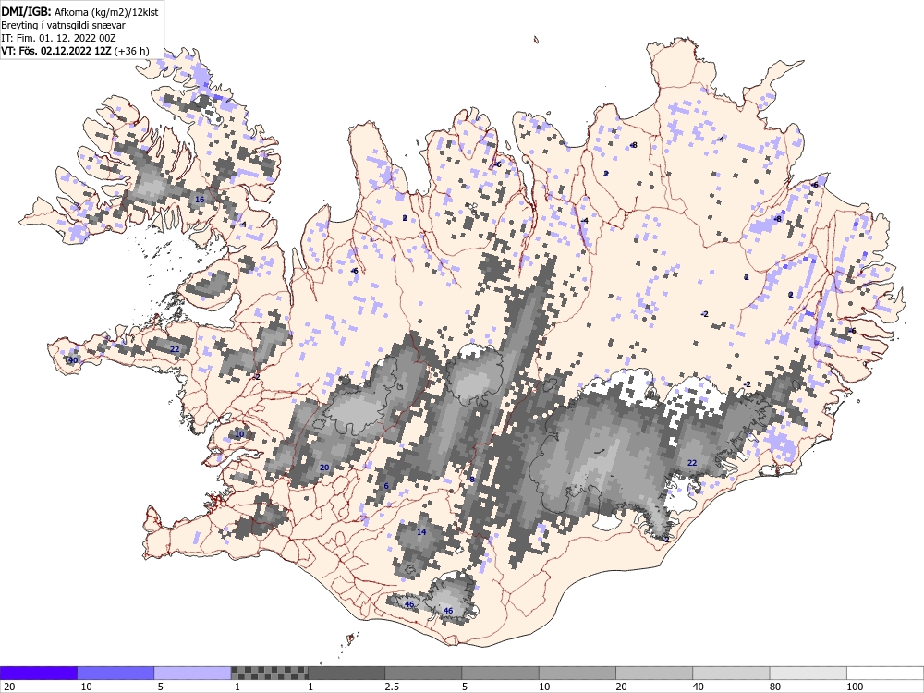Click the '40' value label on the western peninsula tip

click(x=73, y=360)
